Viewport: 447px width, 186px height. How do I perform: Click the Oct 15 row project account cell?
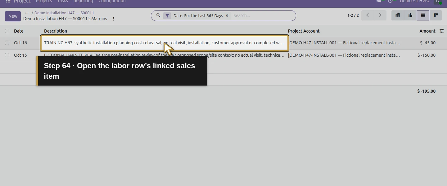344,55
